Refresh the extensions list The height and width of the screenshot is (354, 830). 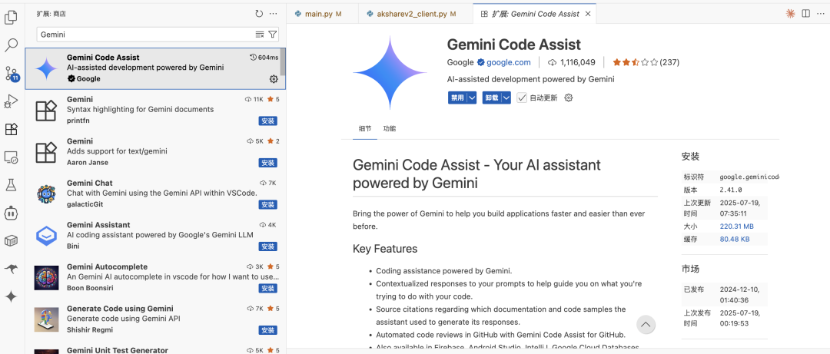[x=259, y=14]
